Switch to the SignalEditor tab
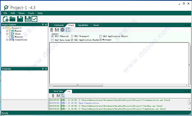 (83, 25)
